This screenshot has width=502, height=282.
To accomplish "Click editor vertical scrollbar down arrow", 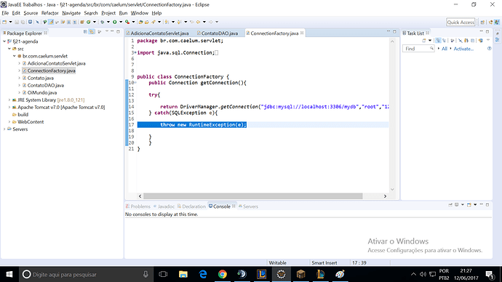I will [x=392, y=189].
